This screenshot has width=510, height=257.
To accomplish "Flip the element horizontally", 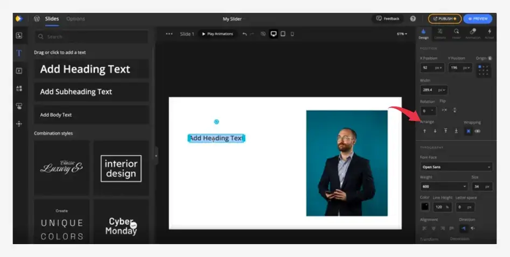I will click(444, 110).
